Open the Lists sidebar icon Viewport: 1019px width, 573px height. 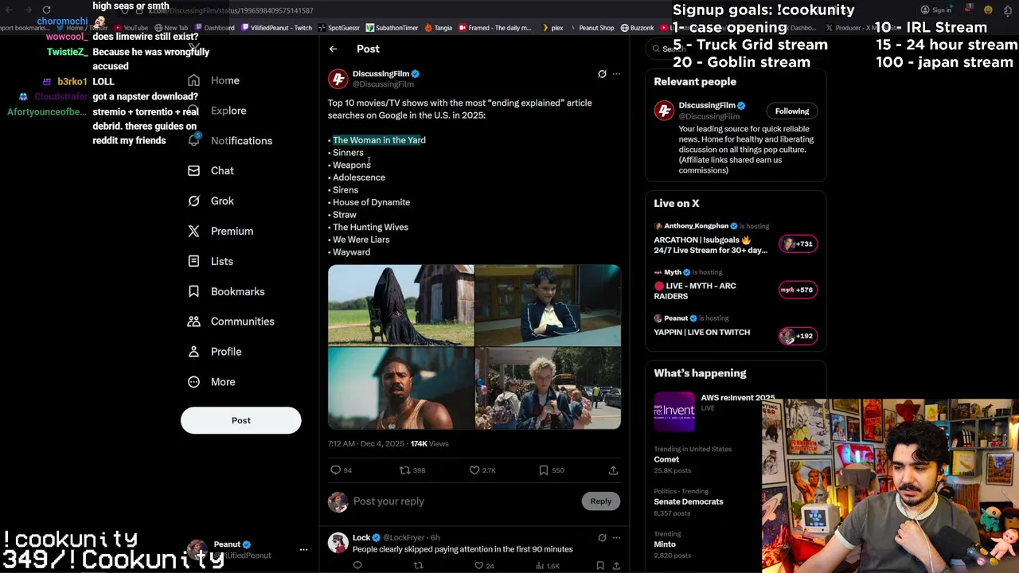coord(193,262)
